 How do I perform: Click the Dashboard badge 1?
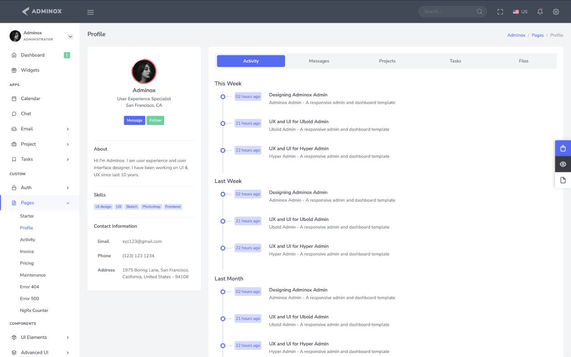click(67, 55)
